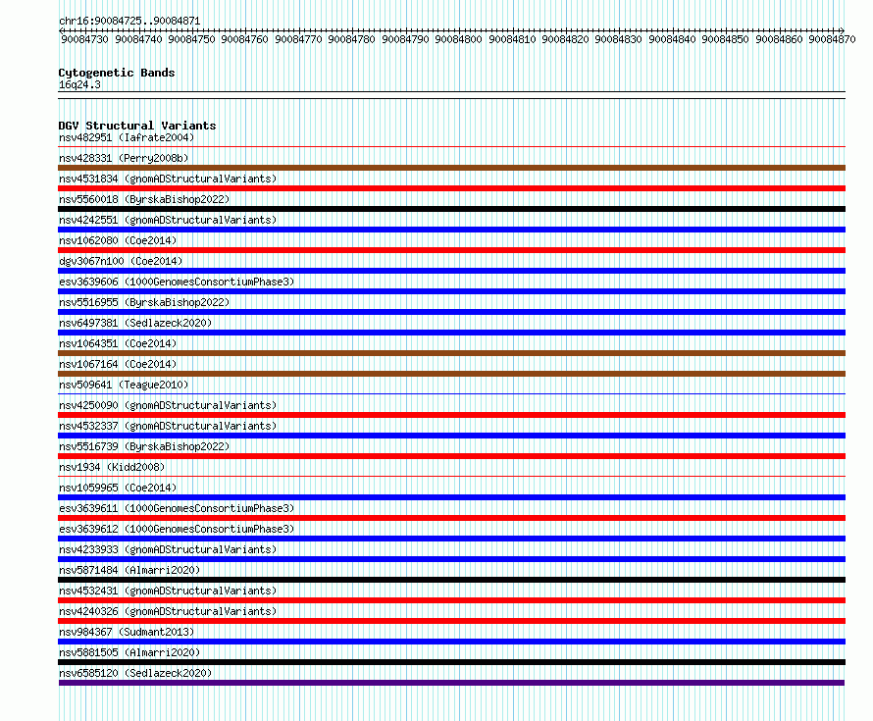Click nsv1934 (Kidd2008) variant label

click(112, 467)
